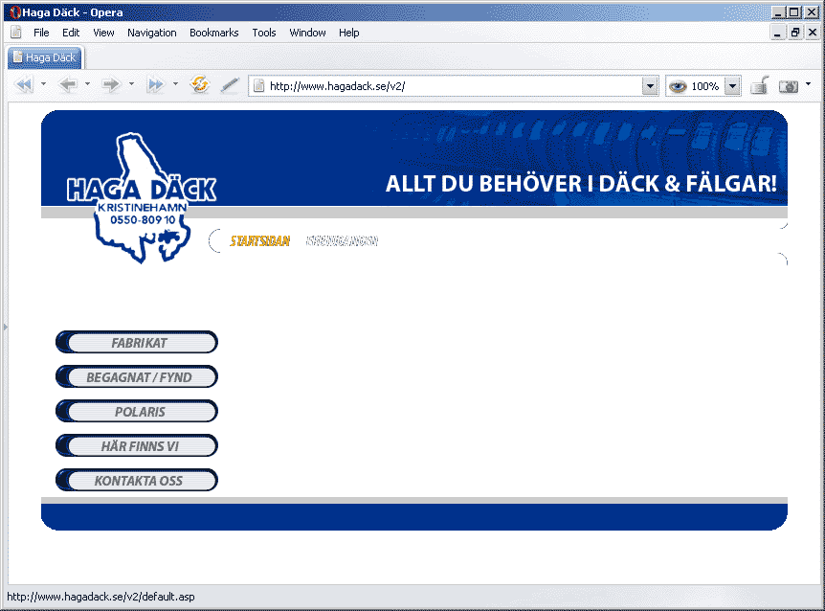Click the BEGAGNAT / FYND button
The image size is (825, 611).
pos(137,376)
